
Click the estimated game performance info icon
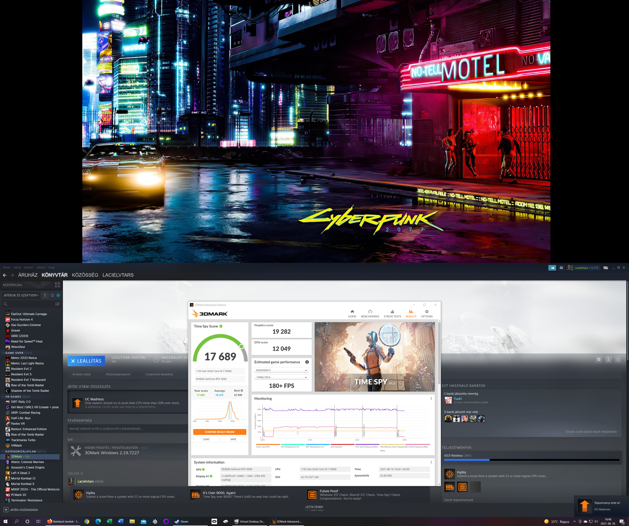coord(307,362)
